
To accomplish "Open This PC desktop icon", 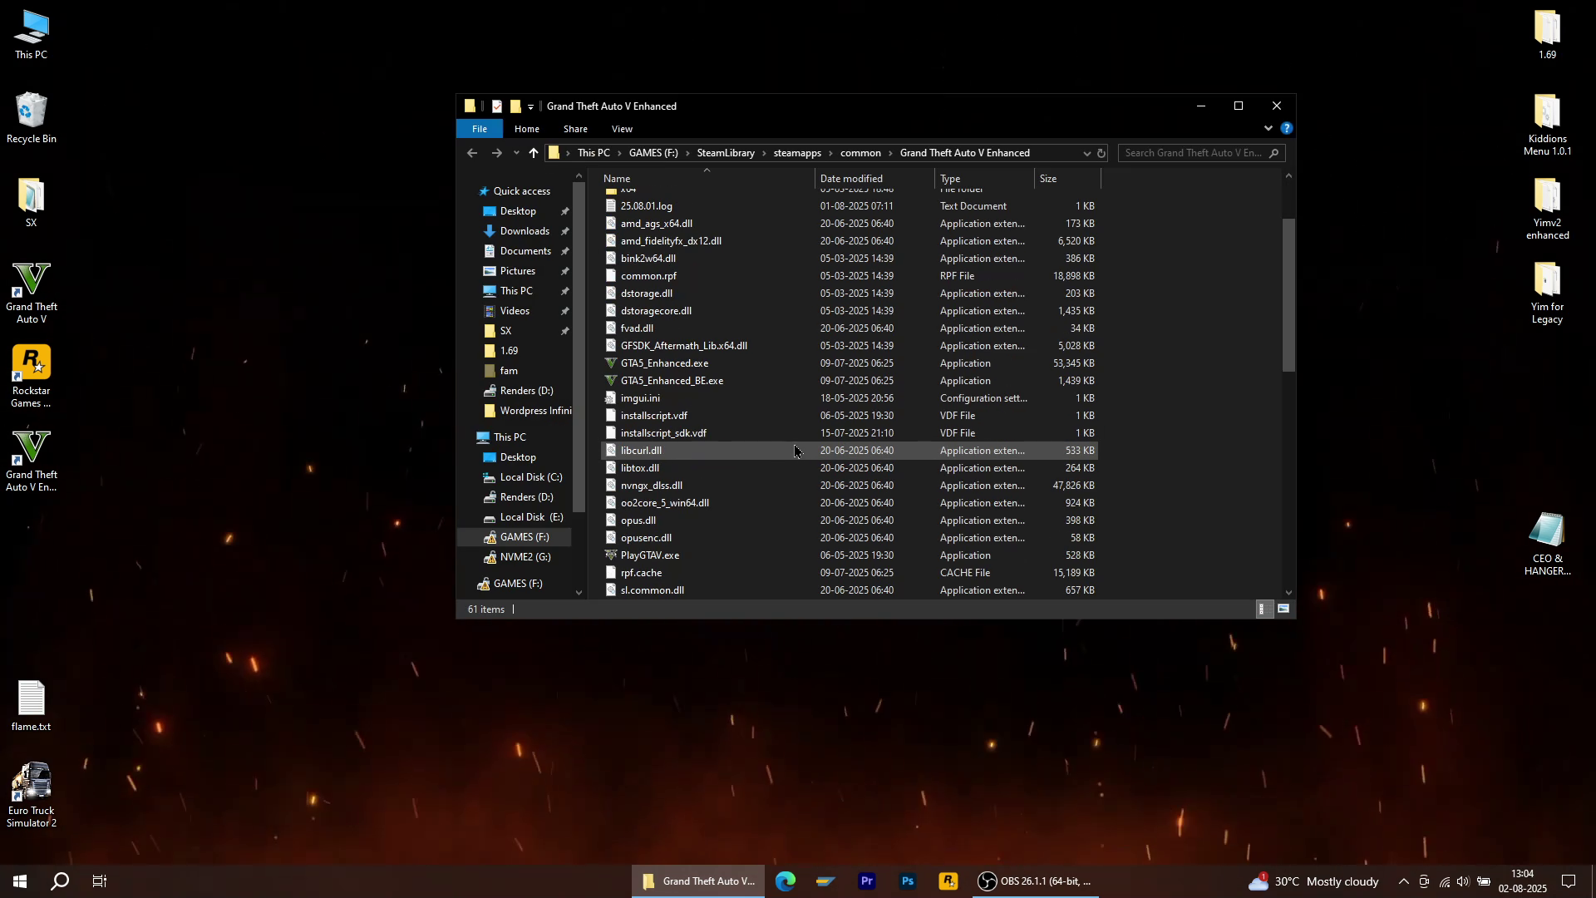I will [31, 35].
